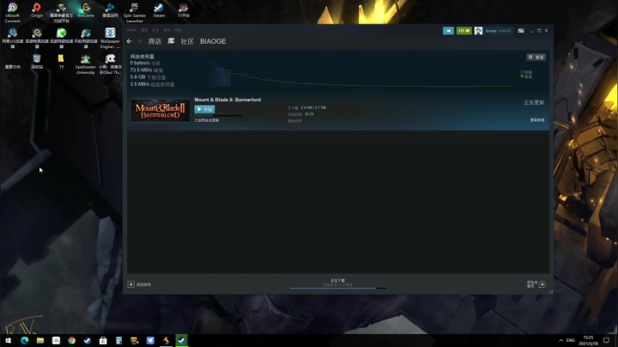Open the Windows Start menu

(x=8, y=340)
